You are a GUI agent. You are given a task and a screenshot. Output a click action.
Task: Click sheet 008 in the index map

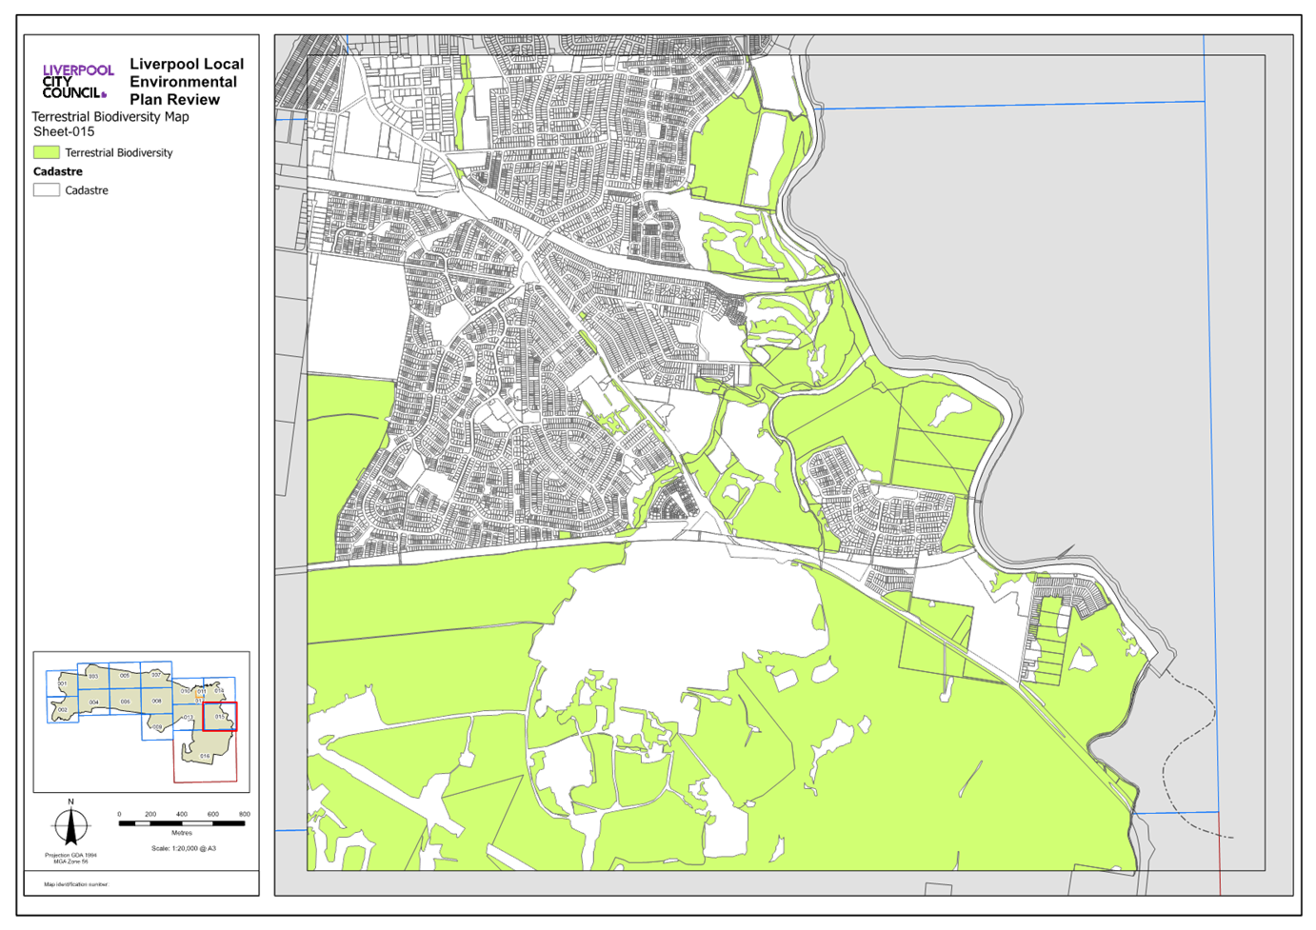tap(157, 701)
